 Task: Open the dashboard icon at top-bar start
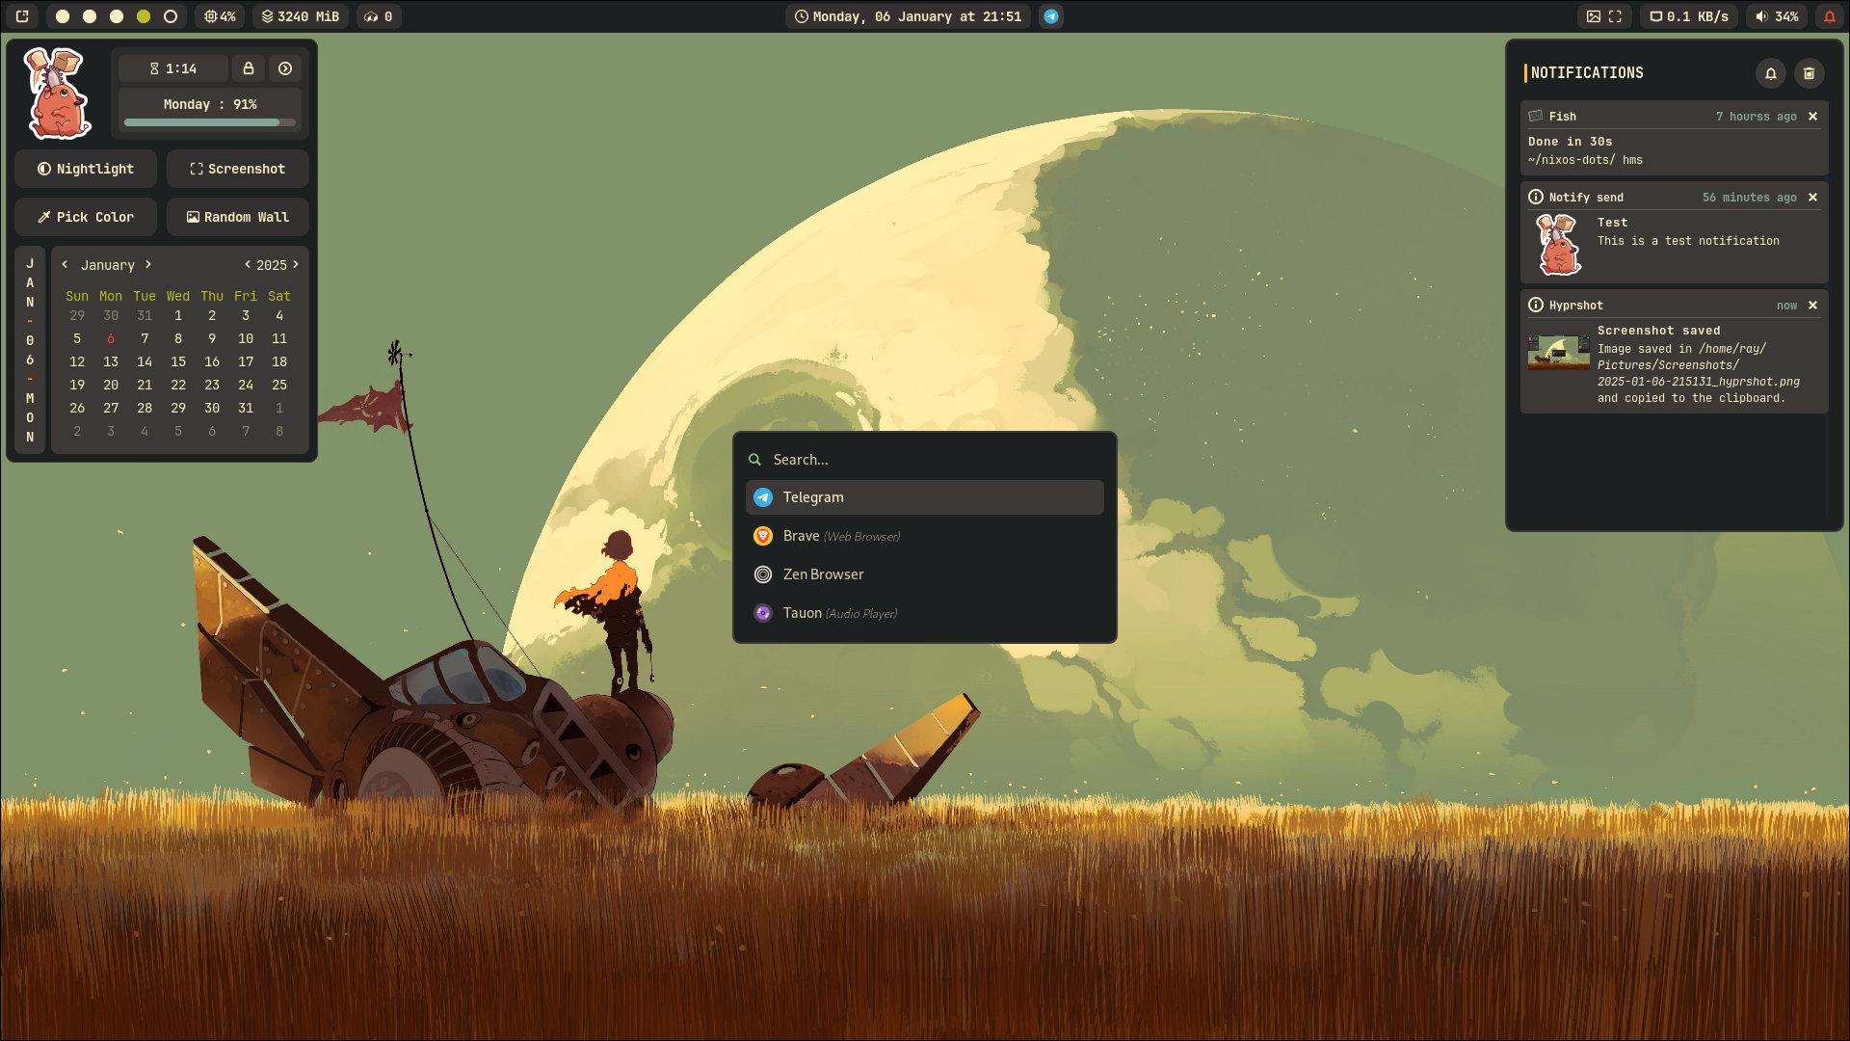(x=22, y=16)
